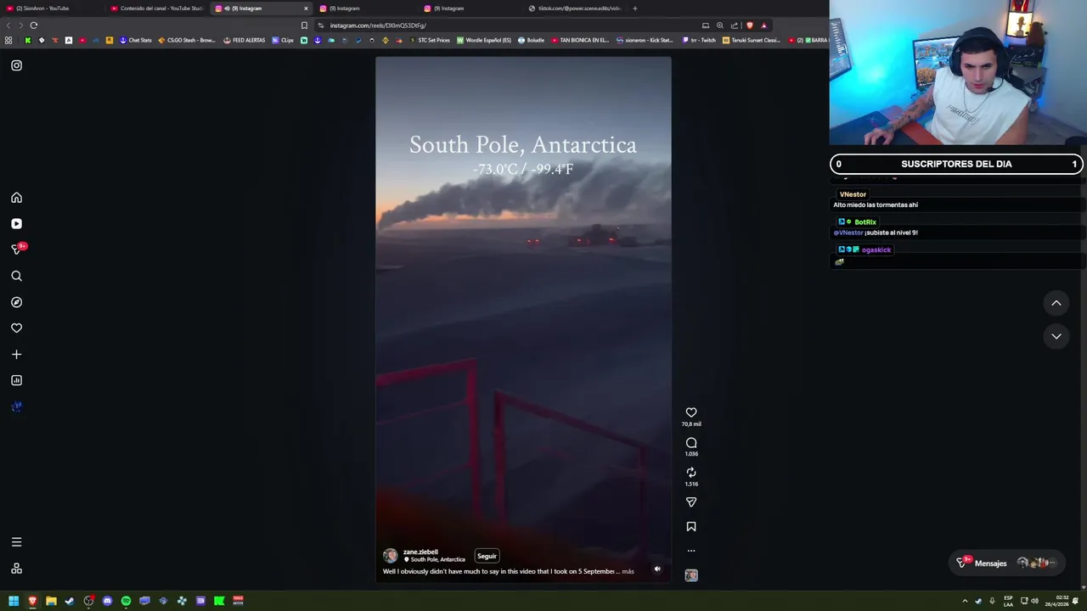Repost the reel with the repost icon
This screenshot has height=611, width=1087.
[x=691, y=473]
